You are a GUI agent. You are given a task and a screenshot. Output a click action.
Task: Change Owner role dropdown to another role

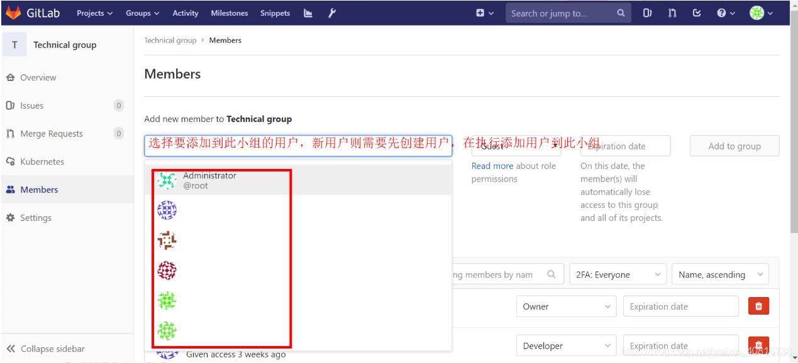click(x=565, y=306)
